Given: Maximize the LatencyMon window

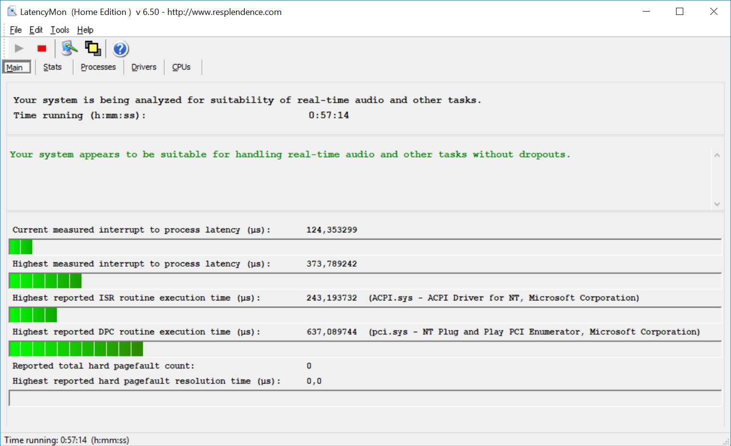Looking at the screenshot, I should coord(680,12).
